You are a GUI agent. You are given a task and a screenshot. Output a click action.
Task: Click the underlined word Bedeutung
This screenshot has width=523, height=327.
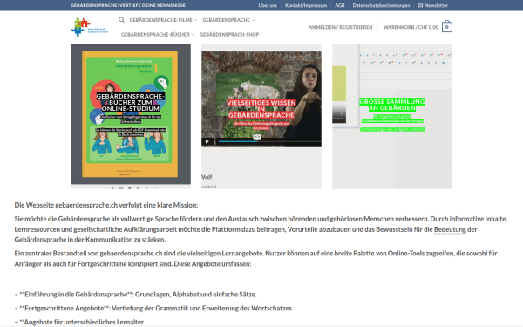click(450, 229)
